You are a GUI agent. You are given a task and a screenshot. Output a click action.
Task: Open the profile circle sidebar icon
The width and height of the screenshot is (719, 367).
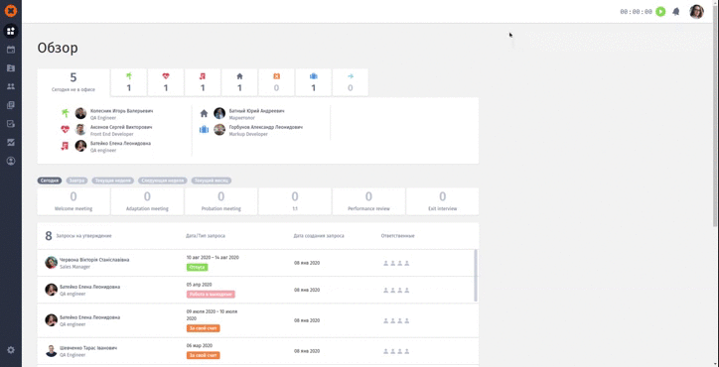11,161
